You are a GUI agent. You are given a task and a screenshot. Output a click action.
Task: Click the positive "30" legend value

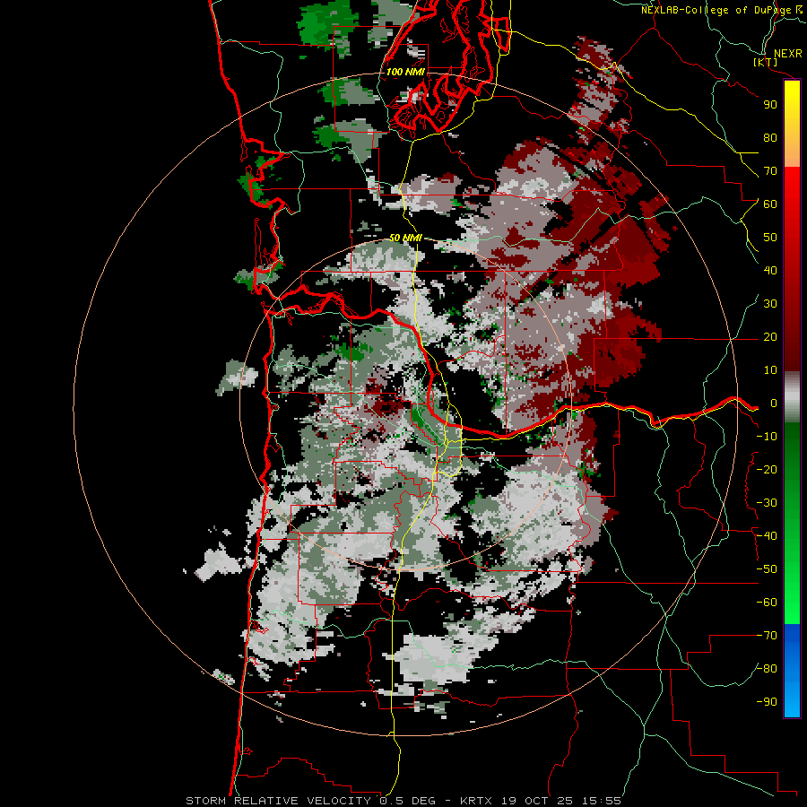(x=770, y=304)
